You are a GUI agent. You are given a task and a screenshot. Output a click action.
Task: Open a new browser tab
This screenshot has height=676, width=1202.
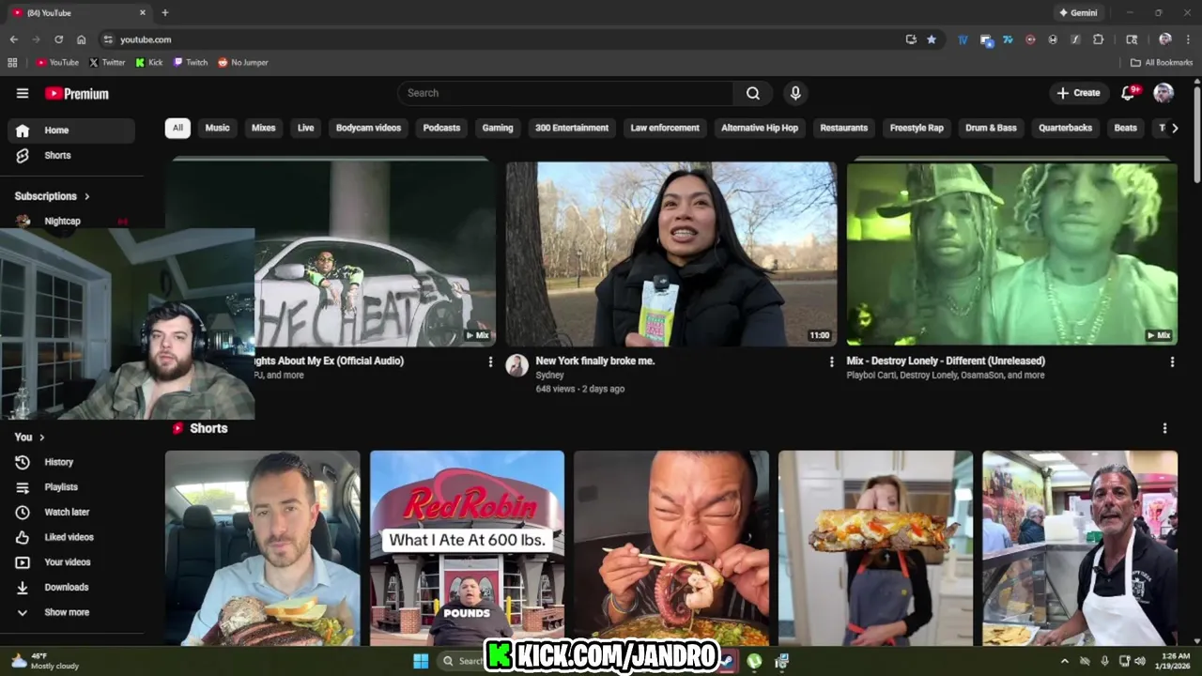[165, 13]
